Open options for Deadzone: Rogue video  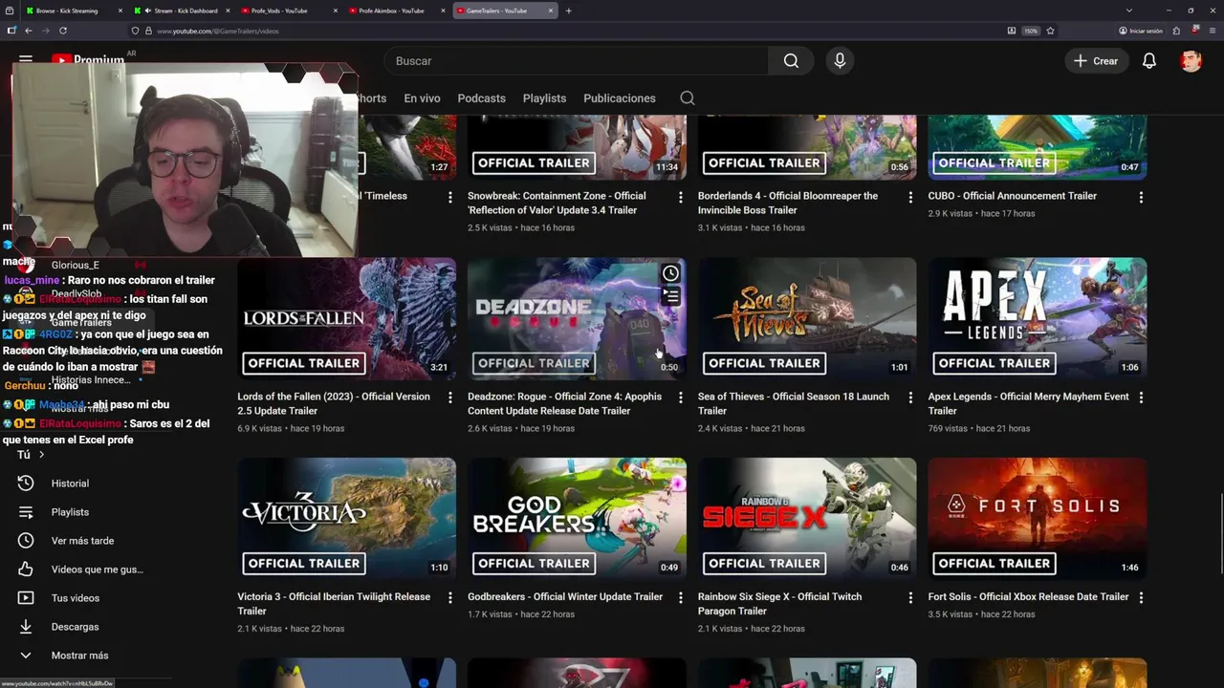[x=681, y=398]
